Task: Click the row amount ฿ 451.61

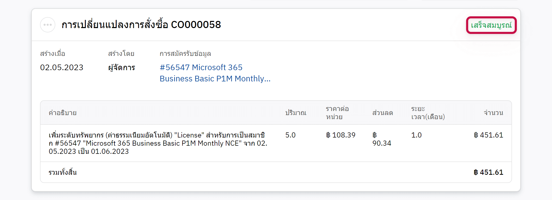Action: [x=488, y=135]
